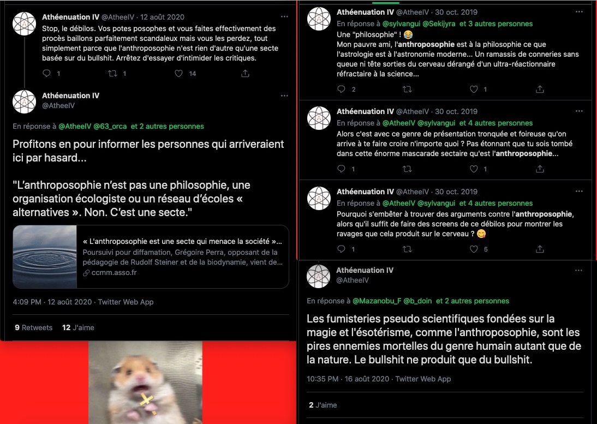Open the ccmm.asso.fr link card
Viewport: 597px width, 424px height.
coord(151,256)
